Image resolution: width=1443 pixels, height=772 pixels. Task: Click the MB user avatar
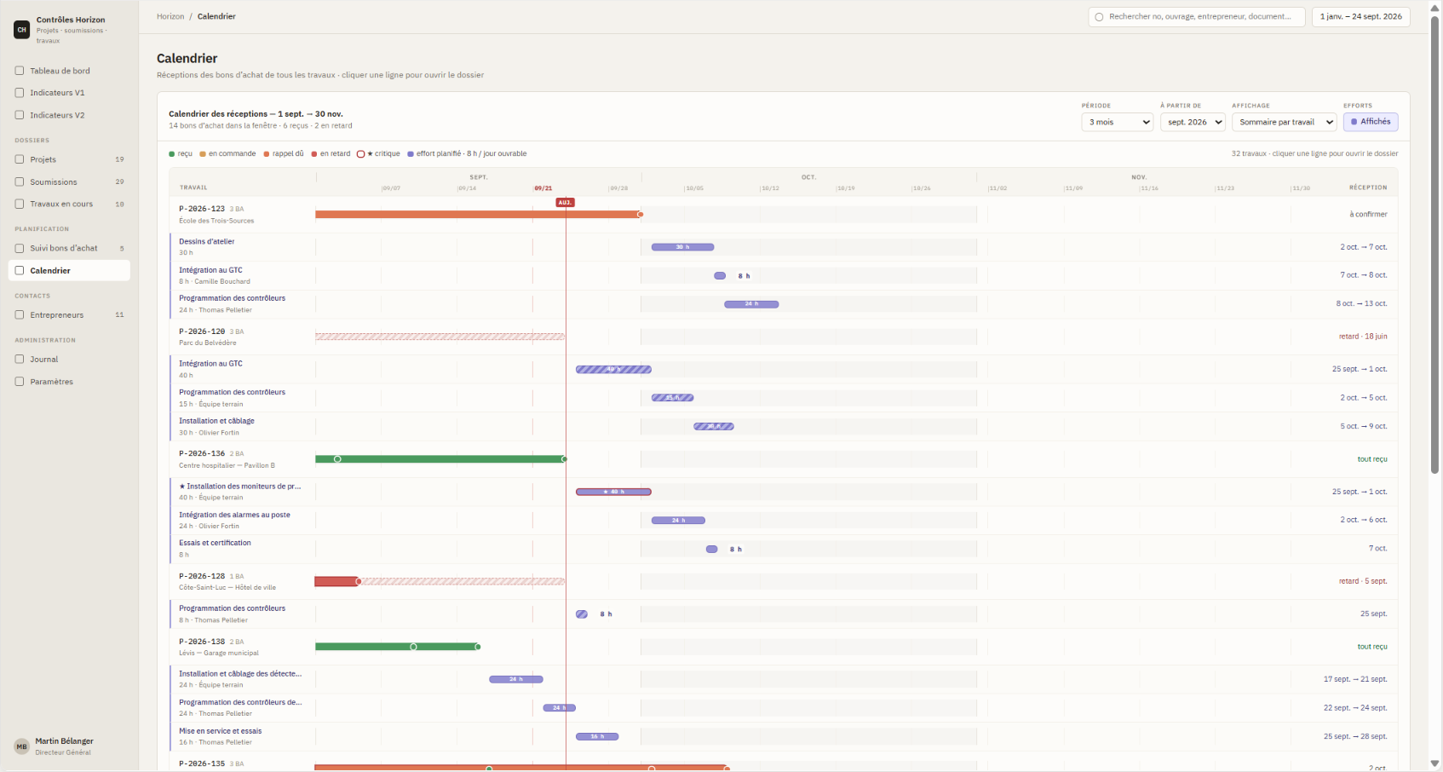click(x=21, y=746)
